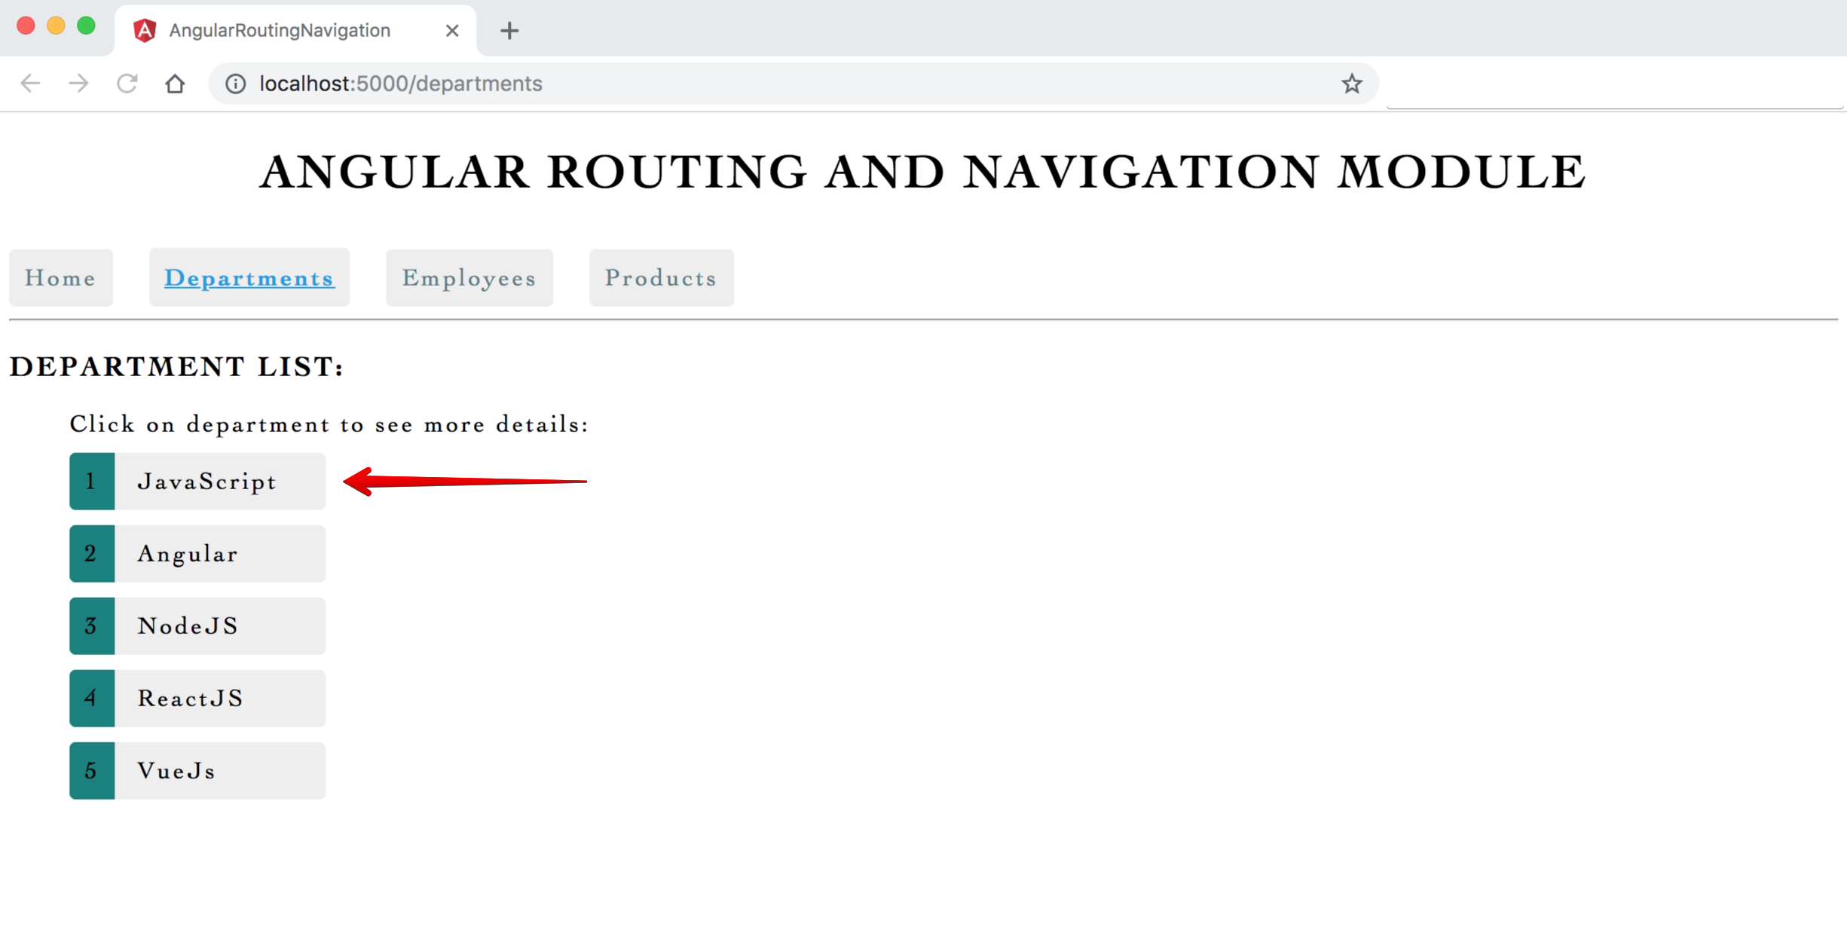1847x927 pixels.
Task: Open site info via the info icon
Action: (235, 84)
